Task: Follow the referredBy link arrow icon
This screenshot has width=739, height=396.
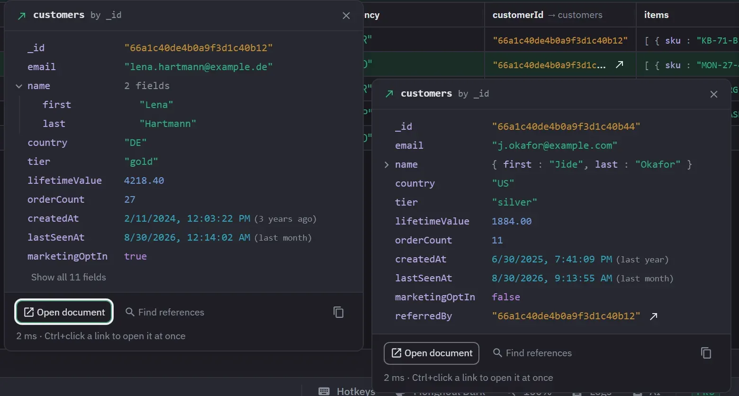Action: (654, 316)
